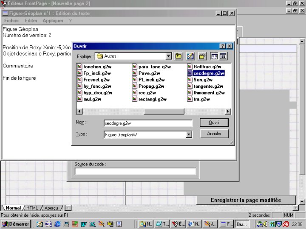Launch Word from quick launch bar
The image size is (306, 229).
84,224
